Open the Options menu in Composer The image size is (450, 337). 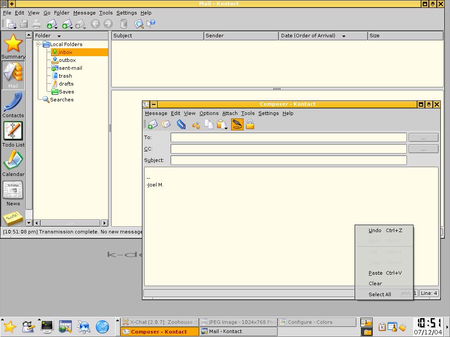(209, 113)
